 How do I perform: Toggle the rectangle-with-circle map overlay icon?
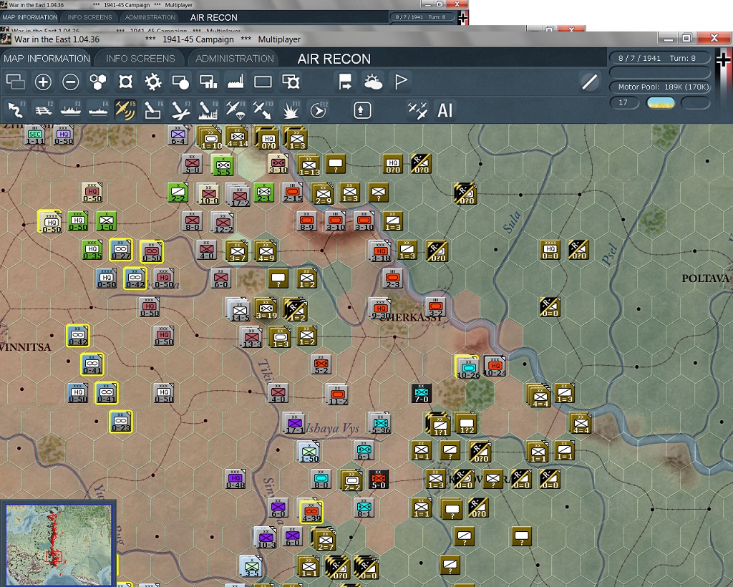(180, 82)
